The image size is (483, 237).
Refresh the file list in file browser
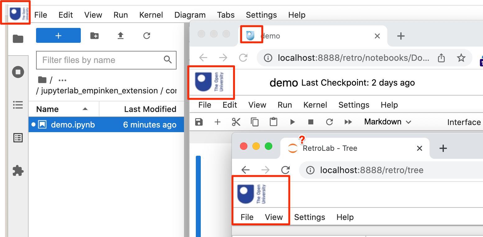(x=147, y=36)
